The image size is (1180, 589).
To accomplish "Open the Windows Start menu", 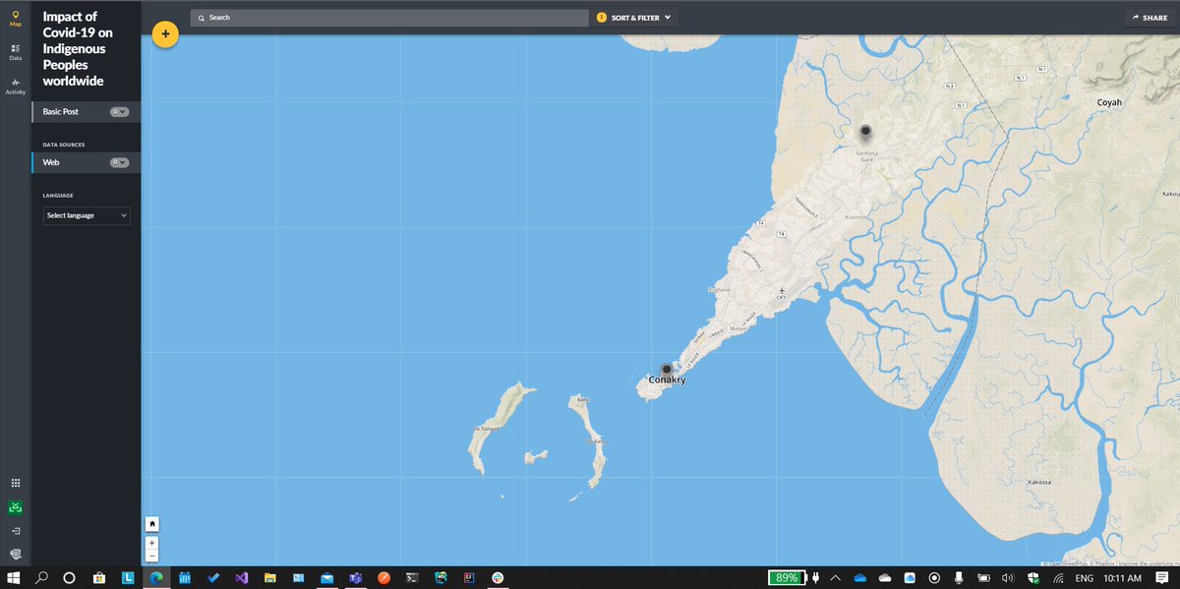I will coord(14,578).
